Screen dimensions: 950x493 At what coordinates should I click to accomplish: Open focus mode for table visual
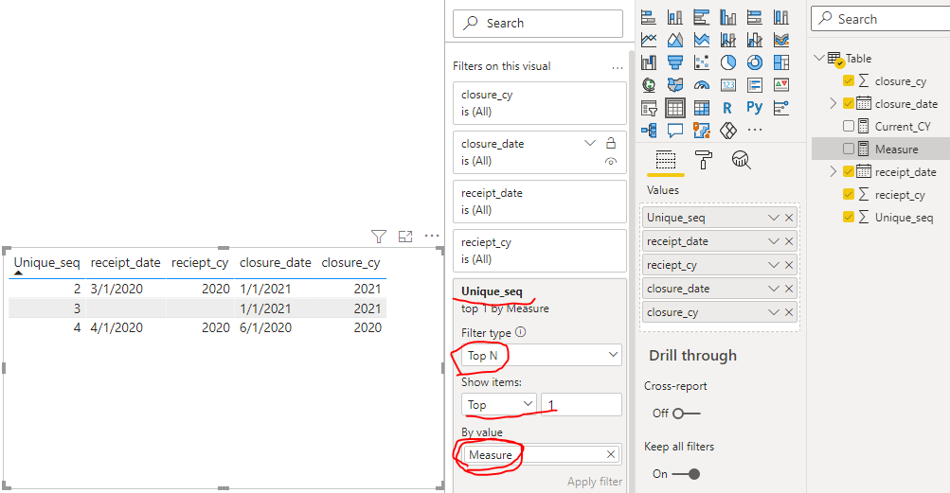405,237
